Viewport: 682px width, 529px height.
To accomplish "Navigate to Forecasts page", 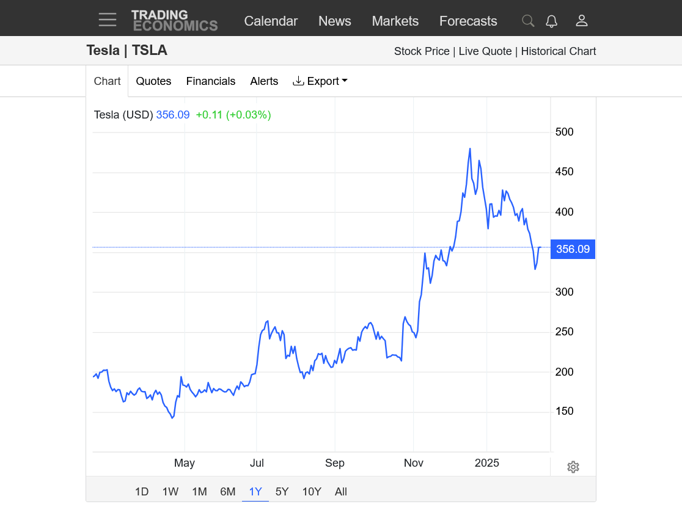I will (468, 21).
